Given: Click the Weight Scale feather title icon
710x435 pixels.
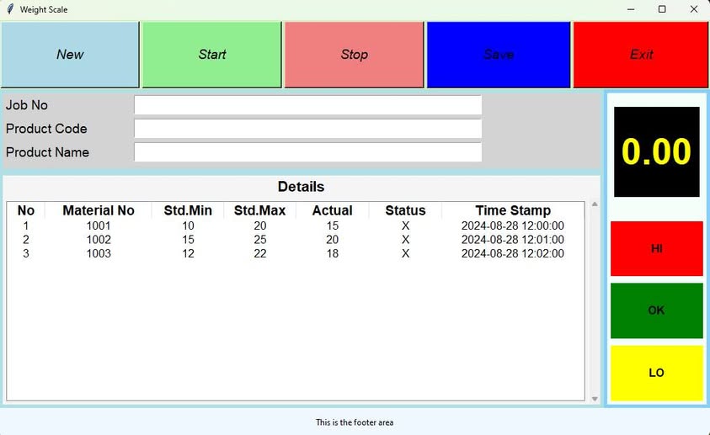Looking at the screenshot, I should point(10,9).
